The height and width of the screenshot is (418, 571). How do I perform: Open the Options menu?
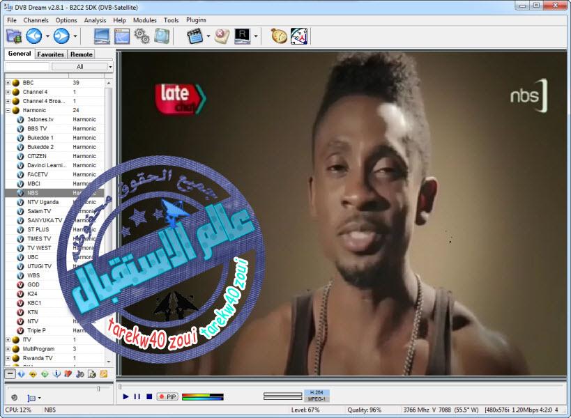[66, 20]
